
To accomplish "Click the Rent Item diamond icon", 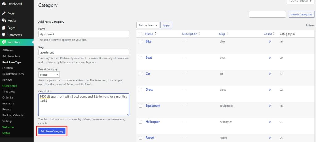I will (4, 42).
